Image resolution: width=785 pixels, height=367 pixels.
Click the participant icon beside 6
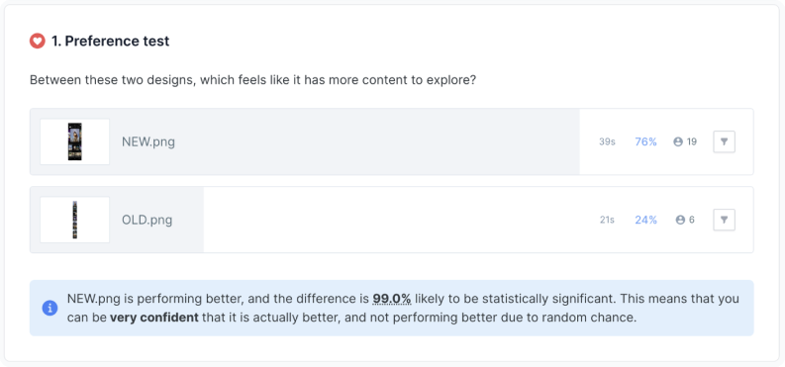(x=680, y=220)
